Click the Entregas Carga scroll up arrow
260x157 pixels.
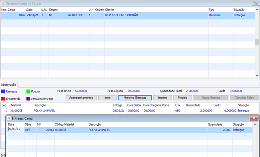255,124
